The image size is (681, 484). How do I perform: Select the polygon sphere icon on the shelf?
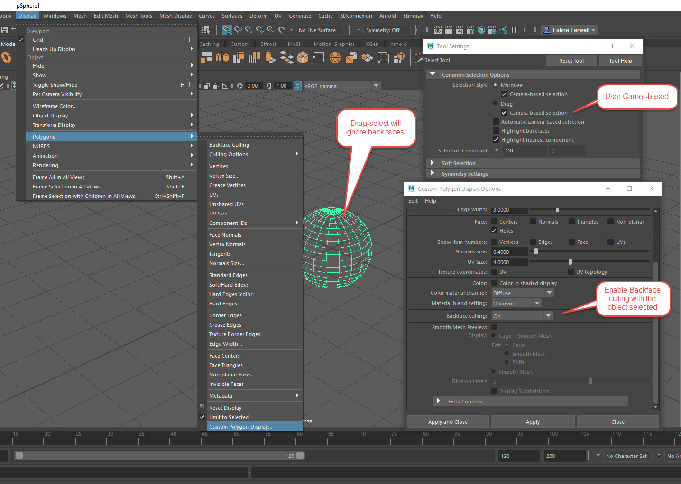pos(335,58)
